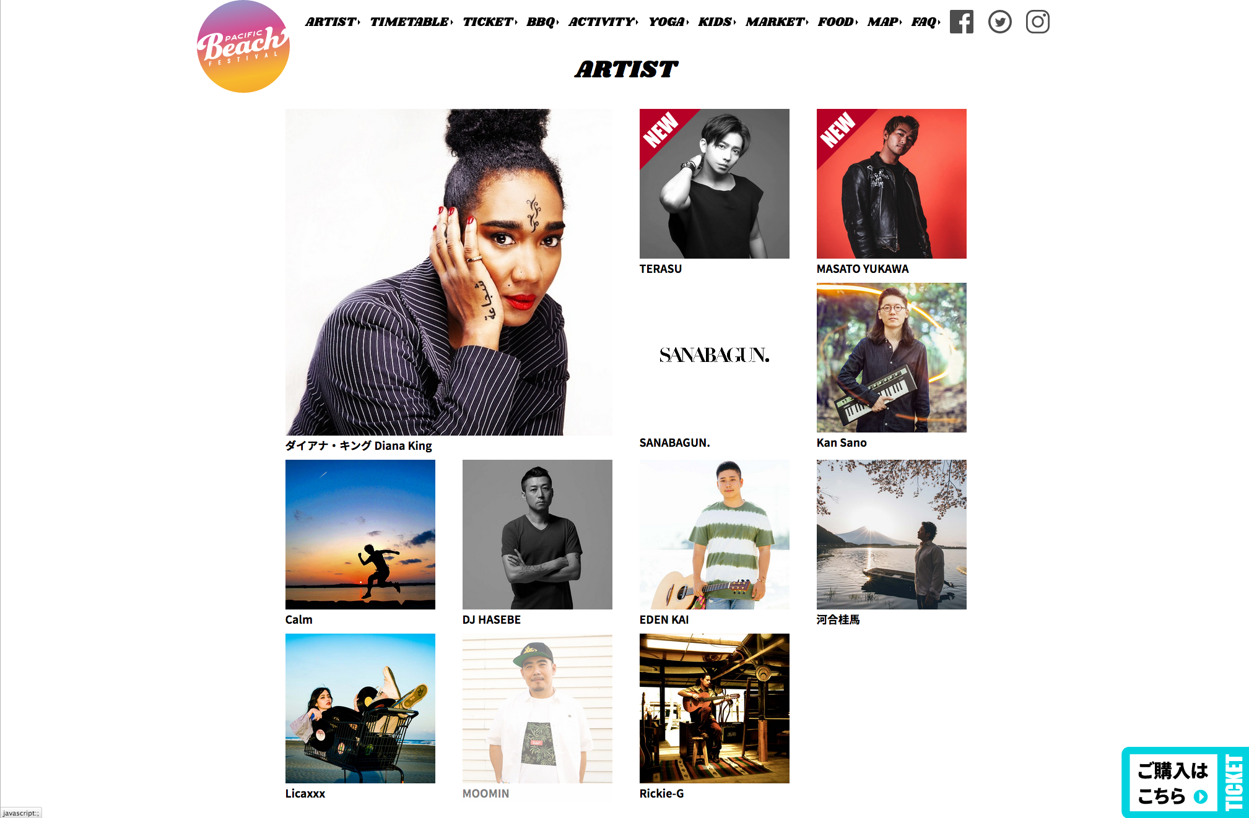Open TERASU artist thumbnail with NEW badge
Screen dimensions: 1249x818
click(715, 184)
